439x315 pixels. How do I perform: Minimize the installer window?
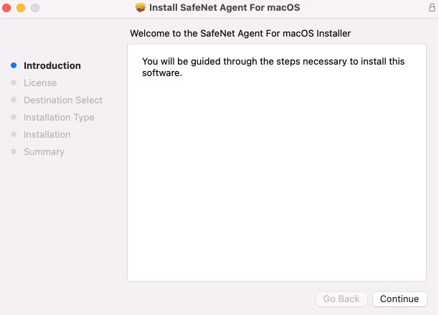click(21, 8)
